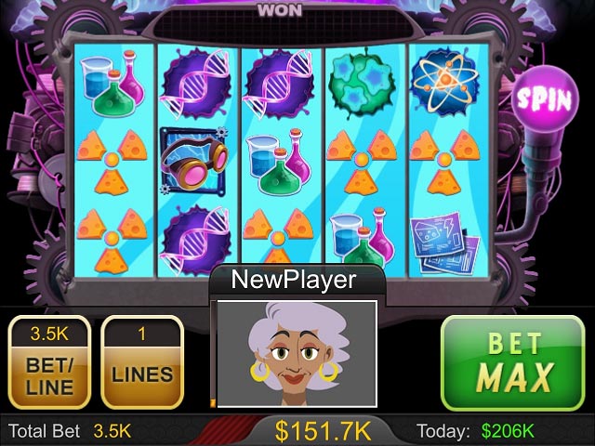Select the bottom DNA helix on the second reel
This screenshot has height=446, width=595.
coord(195,241)
